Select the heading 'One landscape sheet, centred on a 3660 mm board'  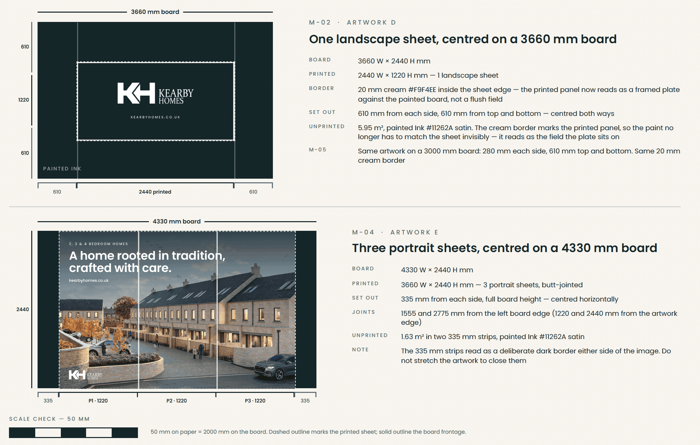point(463,39)
